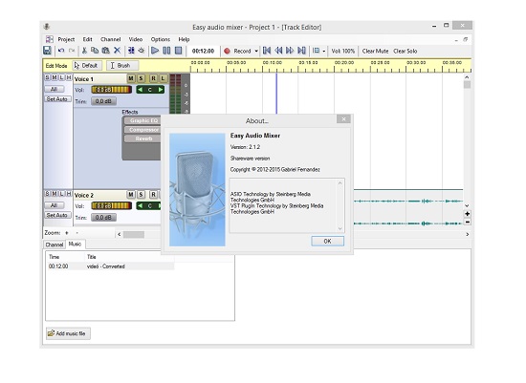526x383 pixels.
Task: Click the track layout view icon
Action: click(316, 51)
